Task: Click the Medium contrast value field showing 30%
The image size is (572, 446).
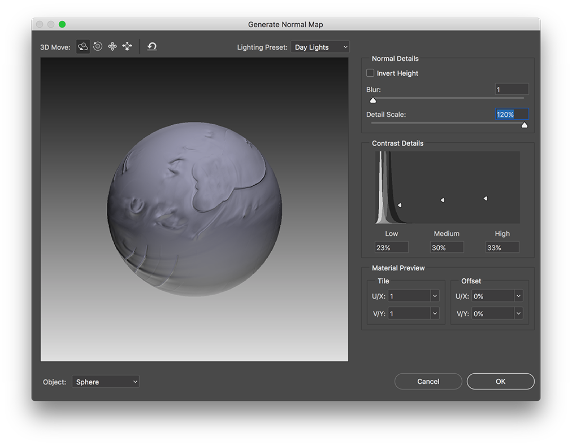Action: point(447,247)
